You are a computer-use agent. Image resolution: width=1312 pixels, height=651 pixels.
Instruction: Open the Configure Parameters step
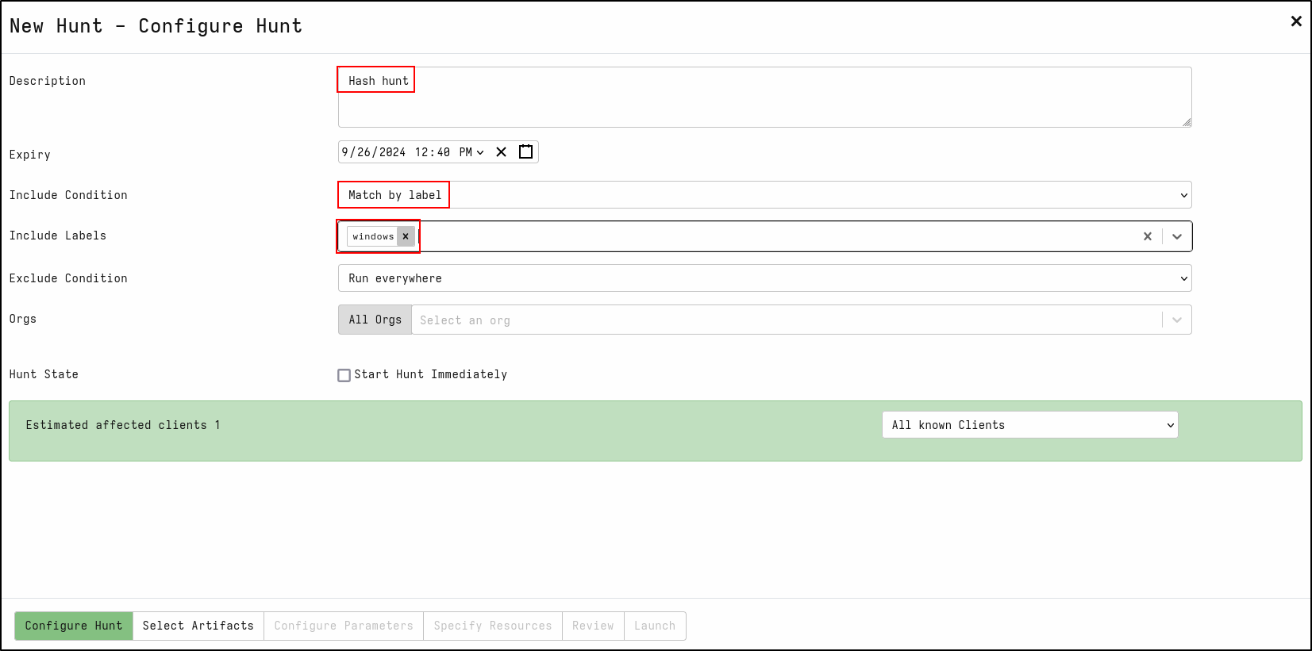[344, 626]
